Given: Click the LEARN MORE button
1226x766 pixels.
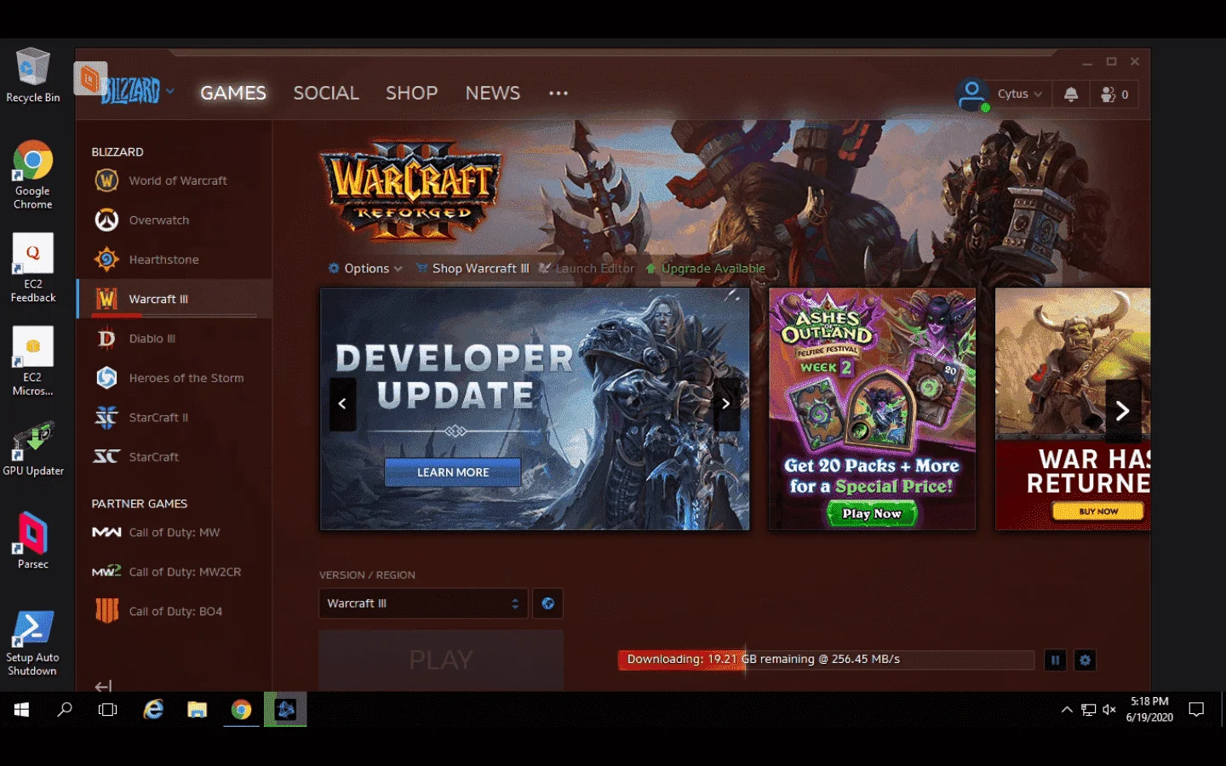Looking at the screenshot, I should [x=452, y=472].
